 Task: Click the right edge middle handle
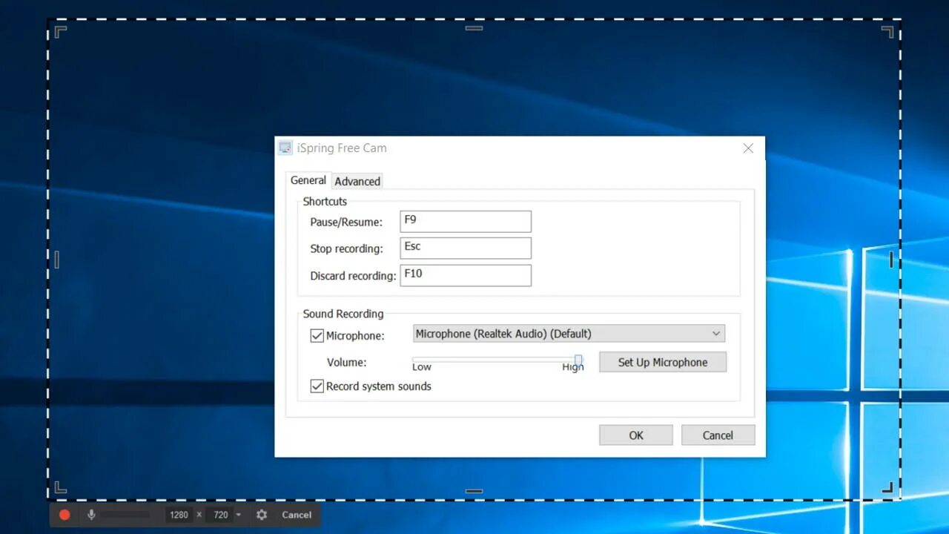891,260
